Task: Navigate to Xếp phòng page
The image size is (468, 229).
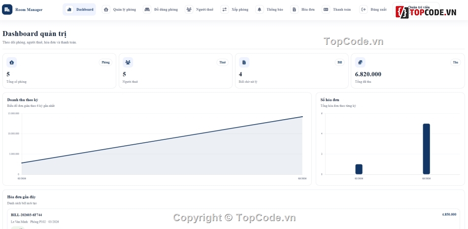Action: point(234,9)
